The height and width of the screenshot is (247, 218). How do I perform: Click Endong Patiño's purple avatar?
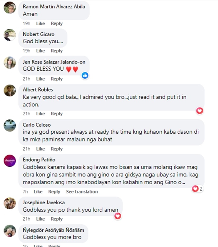tap(10, 161)
